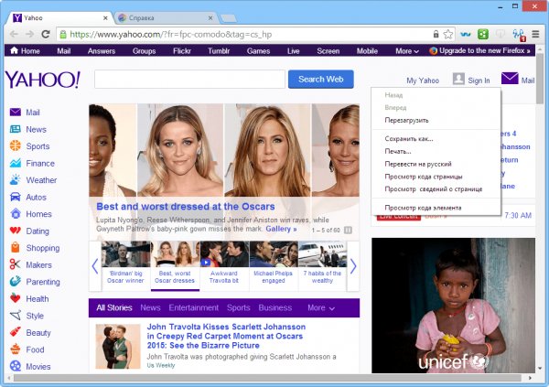549x387 pixels.
Task: Open Mail from left sidebar icon
Action: pyautogui.click(x=15, y=112)
